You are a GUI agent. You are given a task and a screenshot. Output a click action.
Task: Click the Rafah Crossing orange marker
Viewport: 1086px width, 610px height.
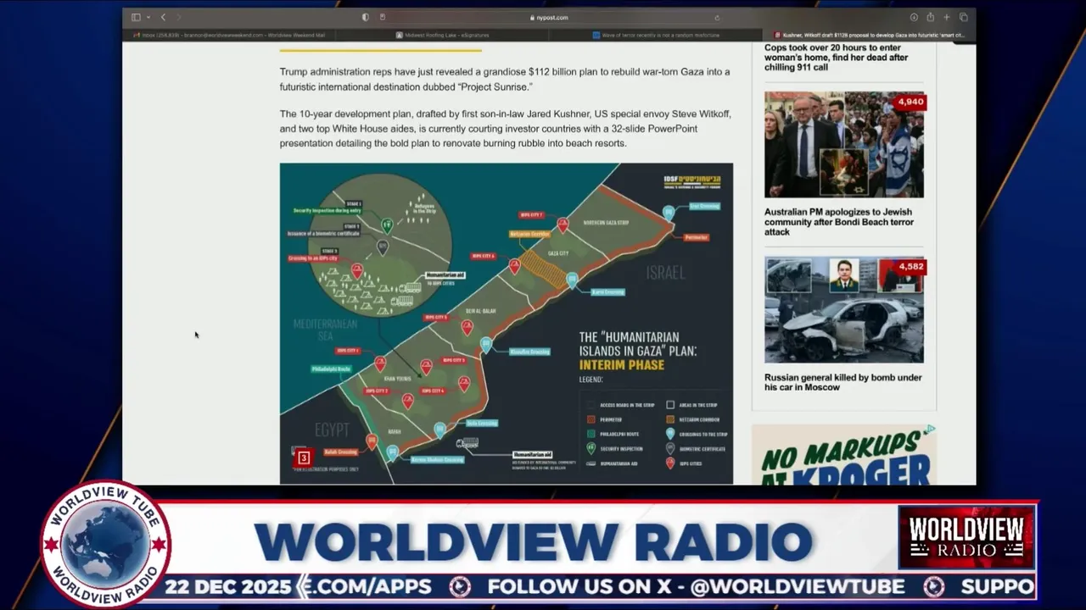372,441
